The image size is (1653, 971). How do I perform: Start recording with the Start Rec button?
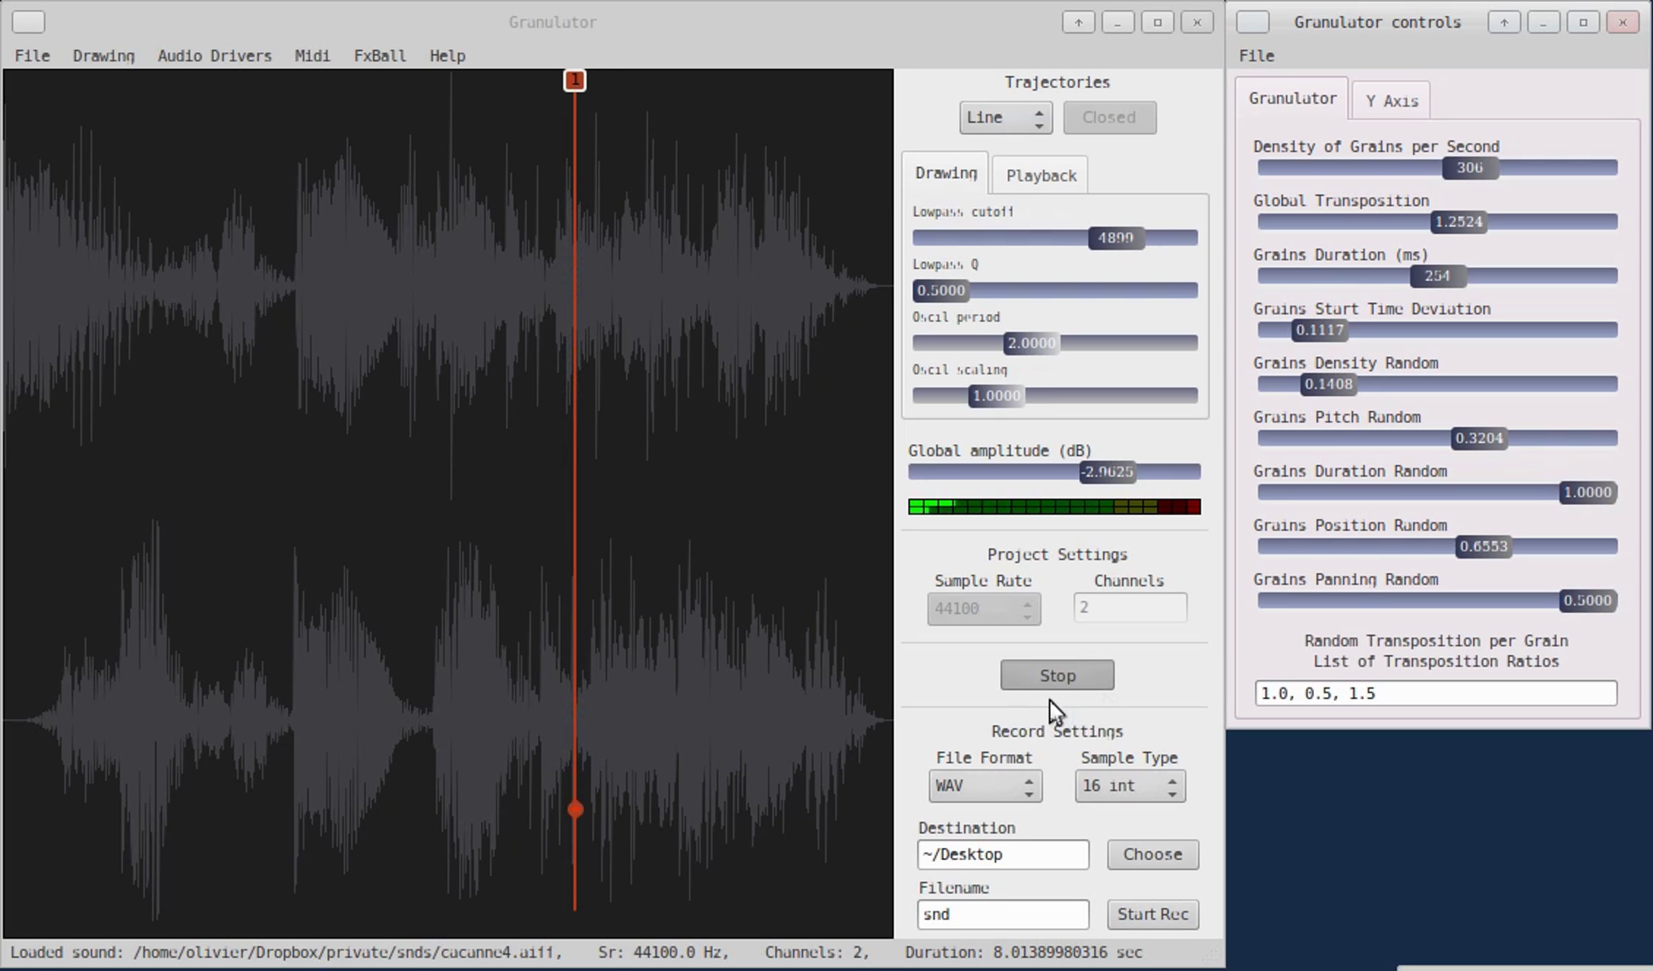tap(1152, 914)
